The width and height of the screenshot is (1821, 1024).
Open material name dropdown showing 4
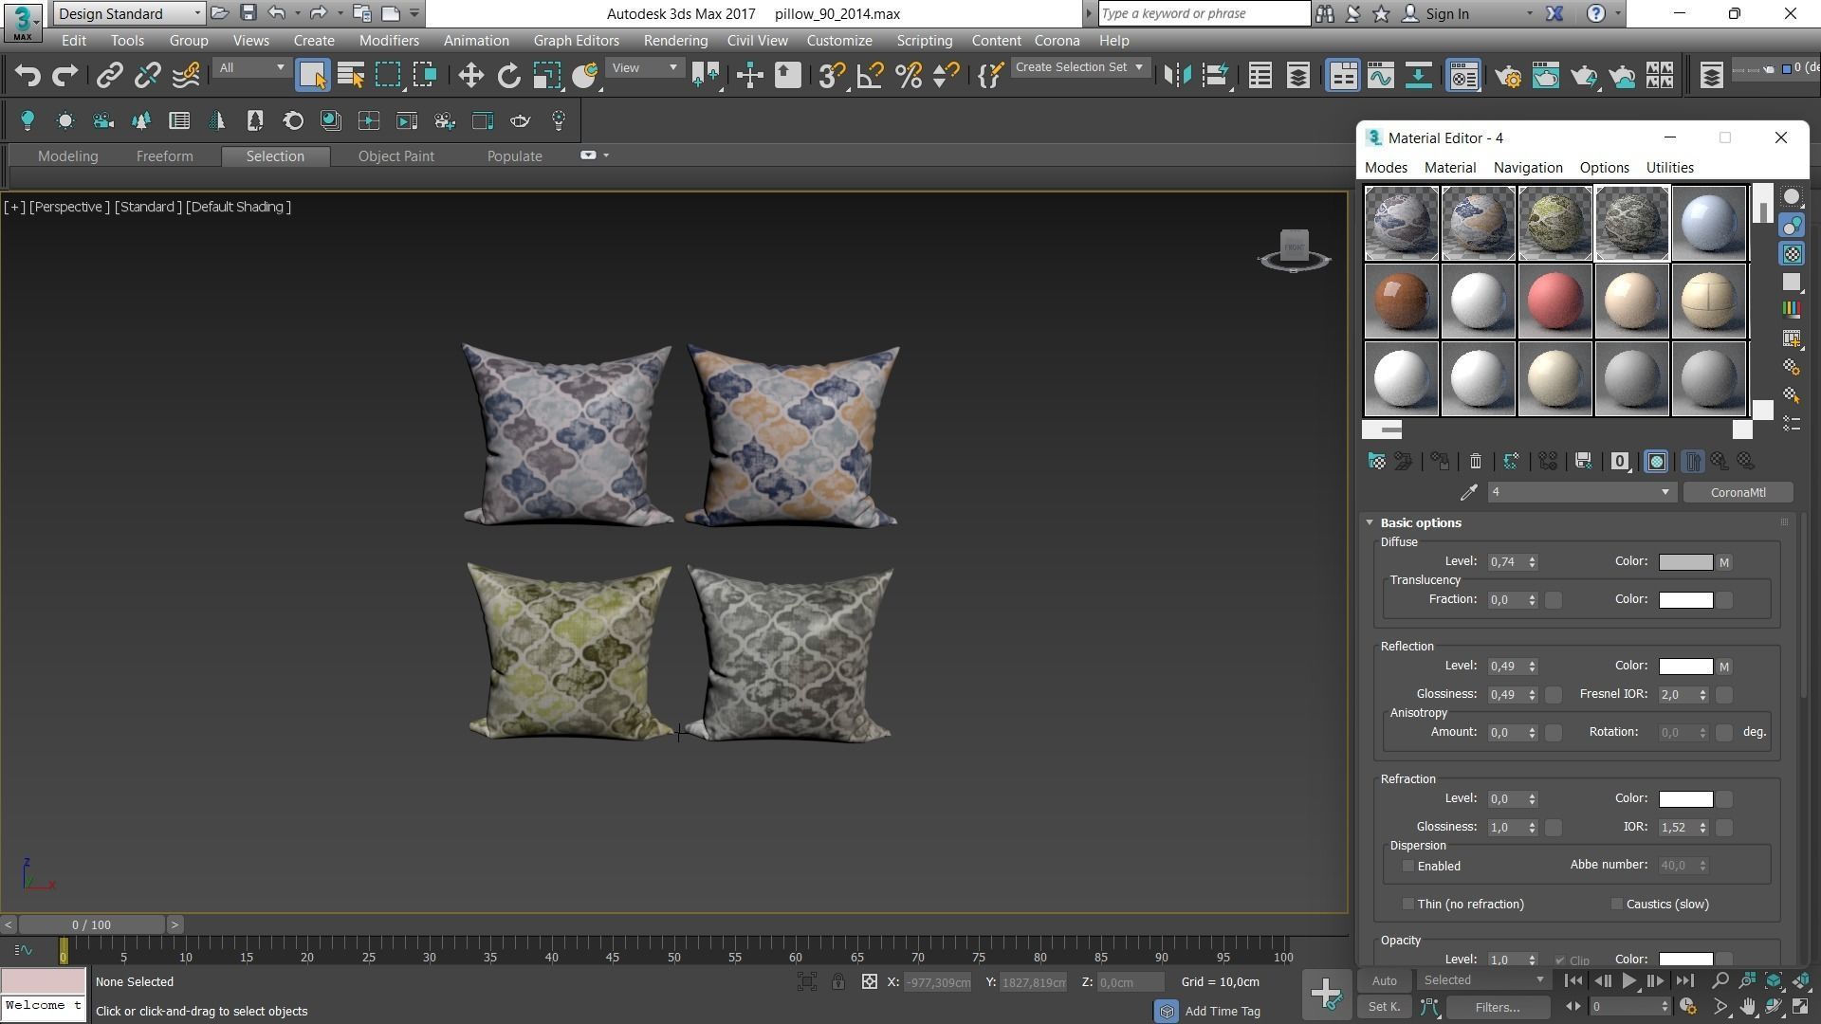click(1580, 492)
